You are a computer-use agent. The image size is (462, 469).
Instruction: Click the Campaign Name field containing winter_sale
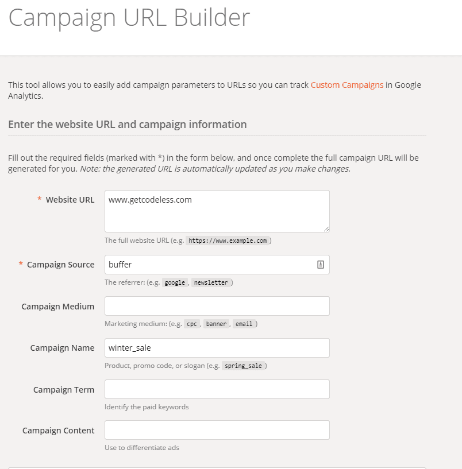tap(217, 347)
